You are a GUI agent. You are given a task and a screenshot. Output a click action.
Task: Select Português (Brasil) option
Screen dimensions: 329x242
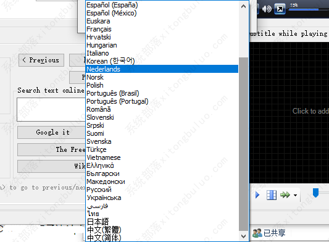(x=162, y=93)
